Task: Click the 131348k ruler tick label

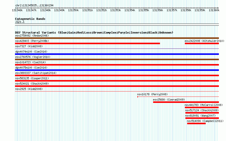Action: pyautogui.click(x=45, y=10)
